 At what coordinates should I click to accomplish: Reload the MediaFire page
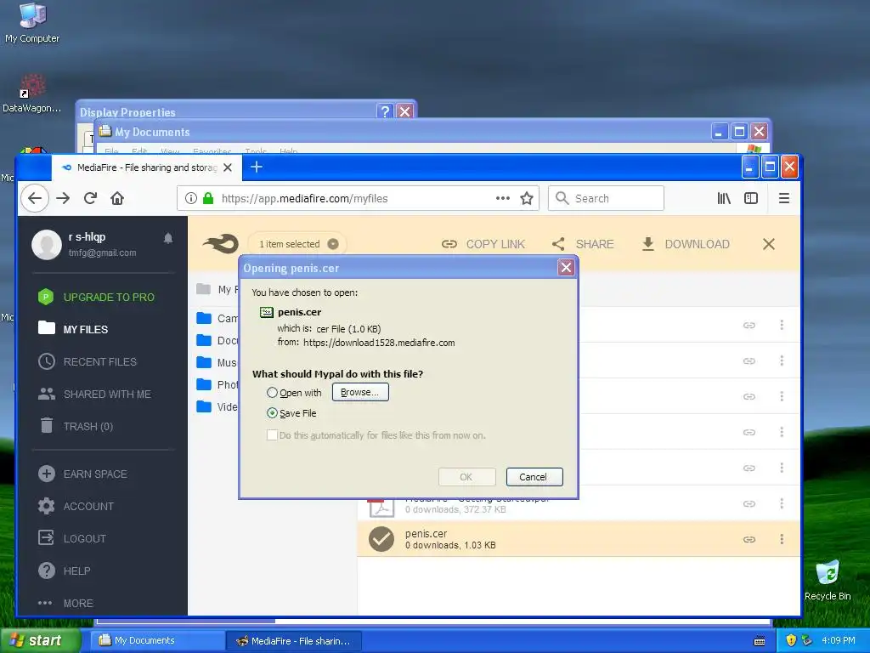90,198
